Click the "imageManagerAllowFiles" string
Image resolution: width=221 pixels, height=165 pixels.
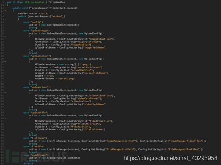pos(186,141)
